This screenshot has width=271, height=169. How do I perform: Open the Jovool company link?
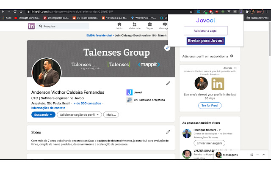point(134,93)
